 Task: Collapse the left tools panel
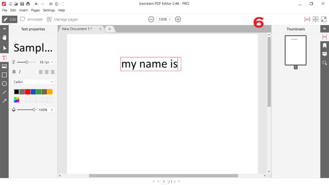coord(4,29)
